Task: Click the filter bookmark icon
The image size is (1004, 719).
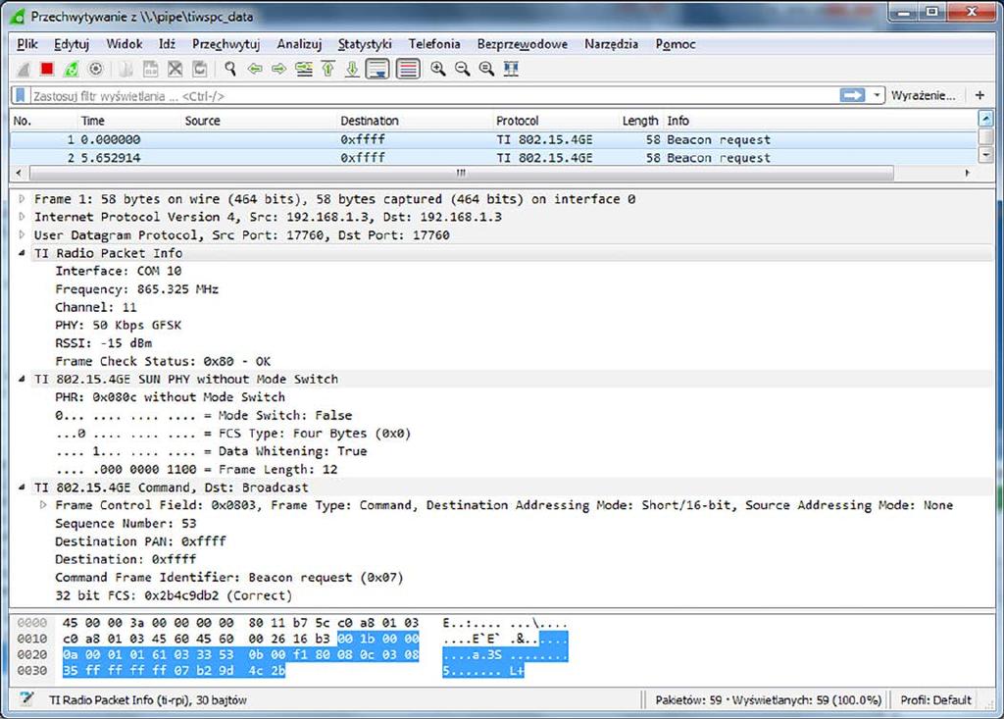Action: [x=21, y=95]
